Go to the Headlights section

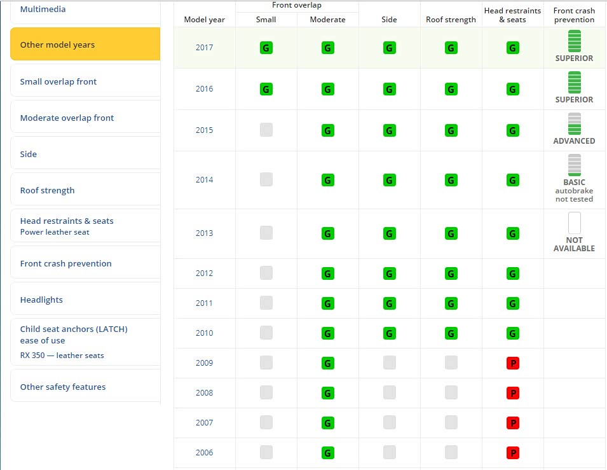(x=85, y=300)
